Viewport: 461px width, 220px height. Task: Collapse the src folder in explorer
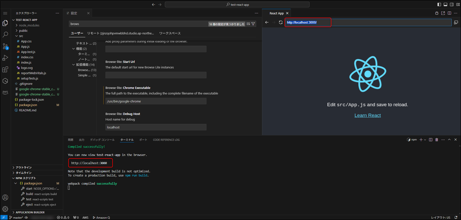21,36
